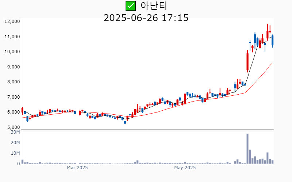
Task: Click the Mar 2025 date axis label
Action: coord(77,168)
